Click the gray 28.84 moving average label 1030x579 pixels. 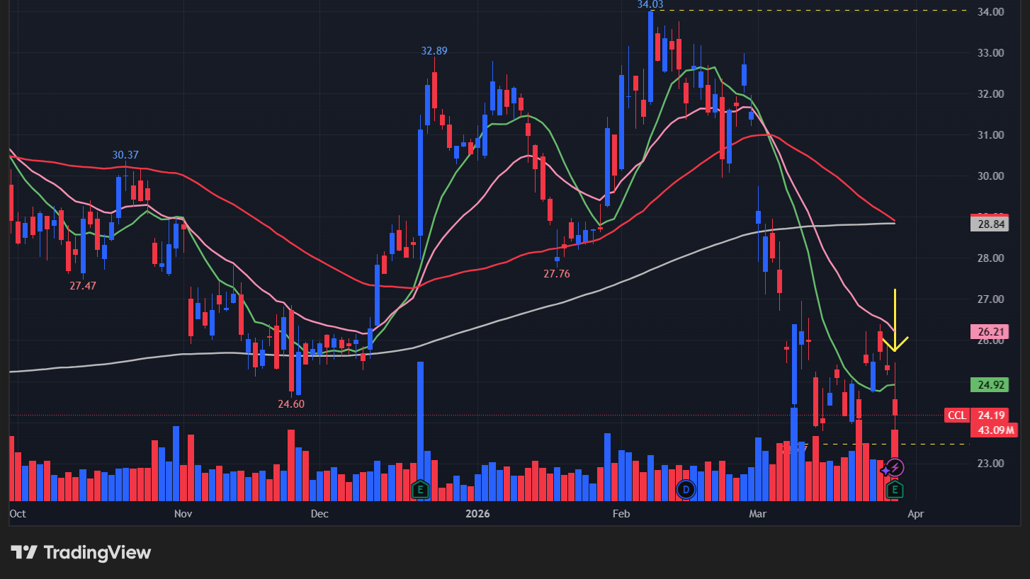pyautogui.click(x=988, y=224)
